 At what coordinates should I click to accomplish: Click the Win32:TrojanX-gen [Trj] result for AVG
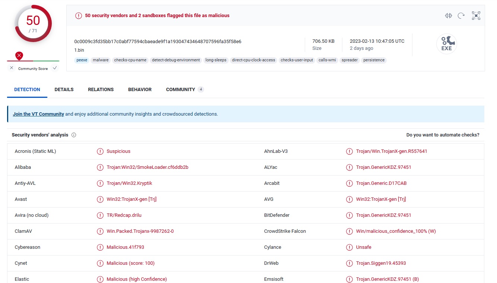[x=381, y=199]
